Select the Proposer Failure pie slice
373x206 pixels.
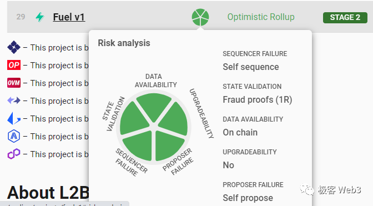168,146
